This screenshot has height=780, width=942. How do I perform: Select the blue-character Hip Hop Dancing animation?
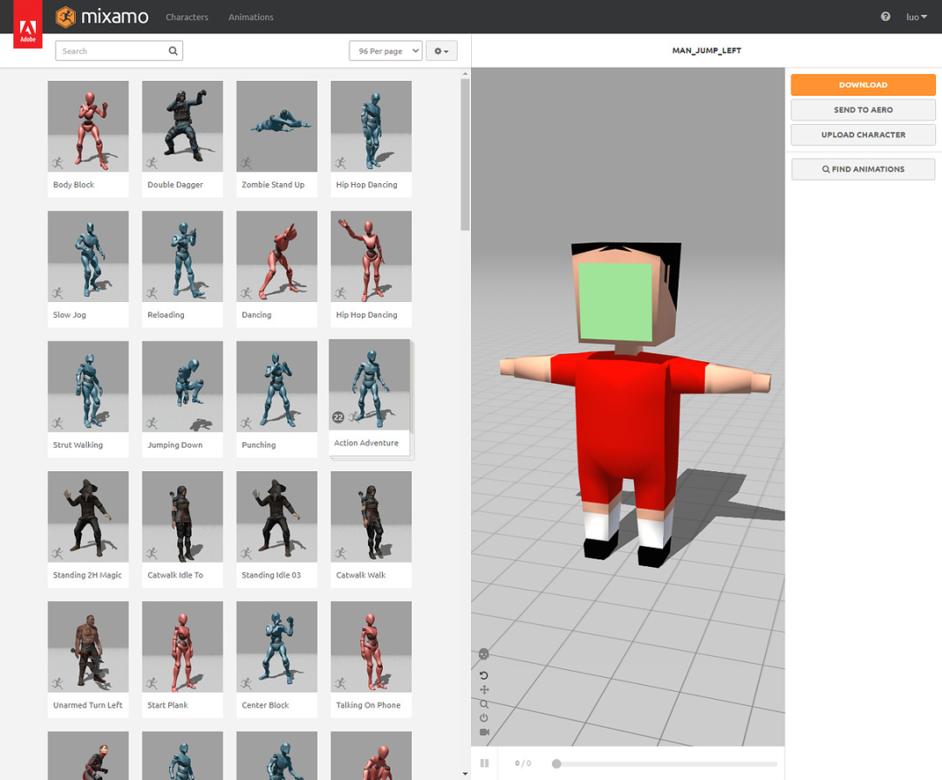coord(372,139)
